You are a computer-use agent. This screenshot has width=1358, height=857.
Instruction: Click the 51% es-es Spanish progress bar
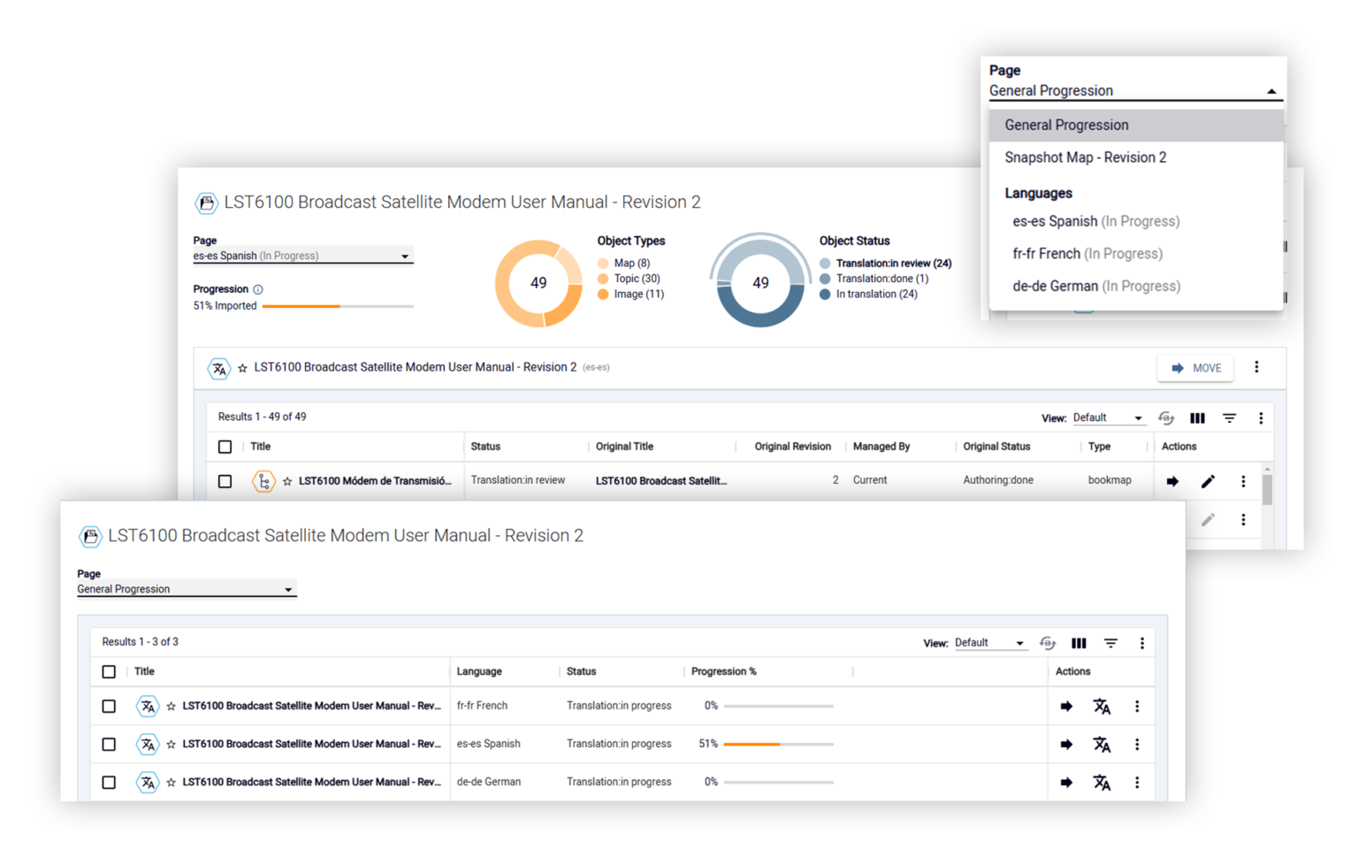click(x=778, y=745)
